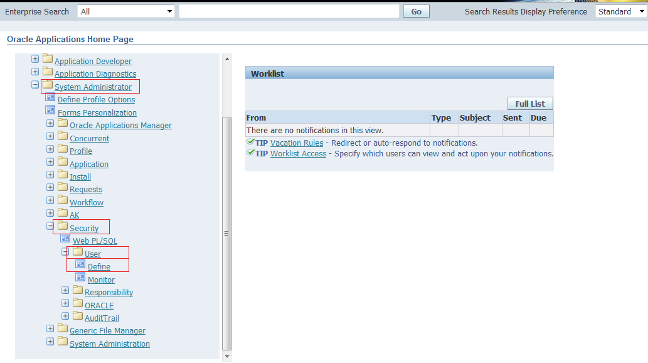Click the Responsibility folder icon
Image resolution: width=648 pixels, height=363 pixels.
[78, 291]
